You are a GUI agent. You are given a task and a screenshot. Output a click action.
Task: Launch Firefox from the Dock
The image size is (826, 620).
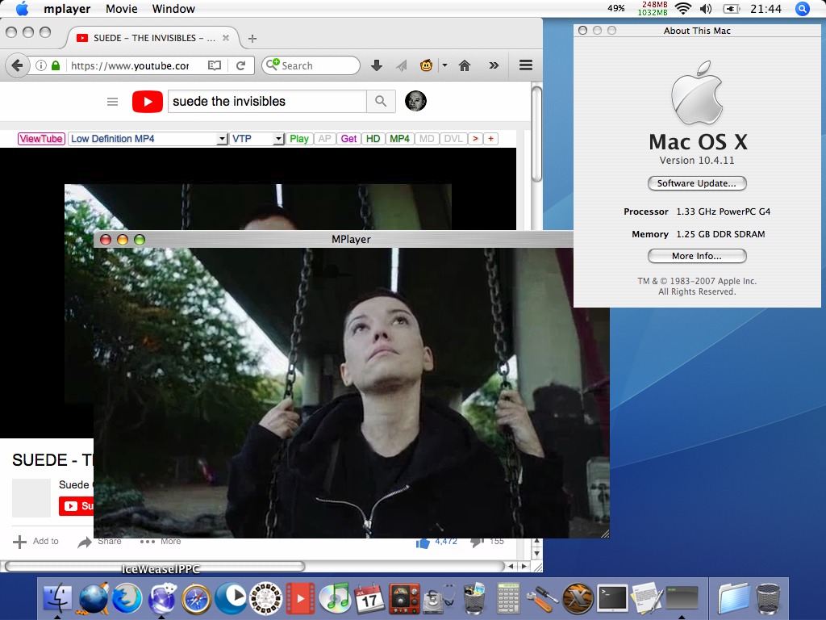(x=127, y=598)
